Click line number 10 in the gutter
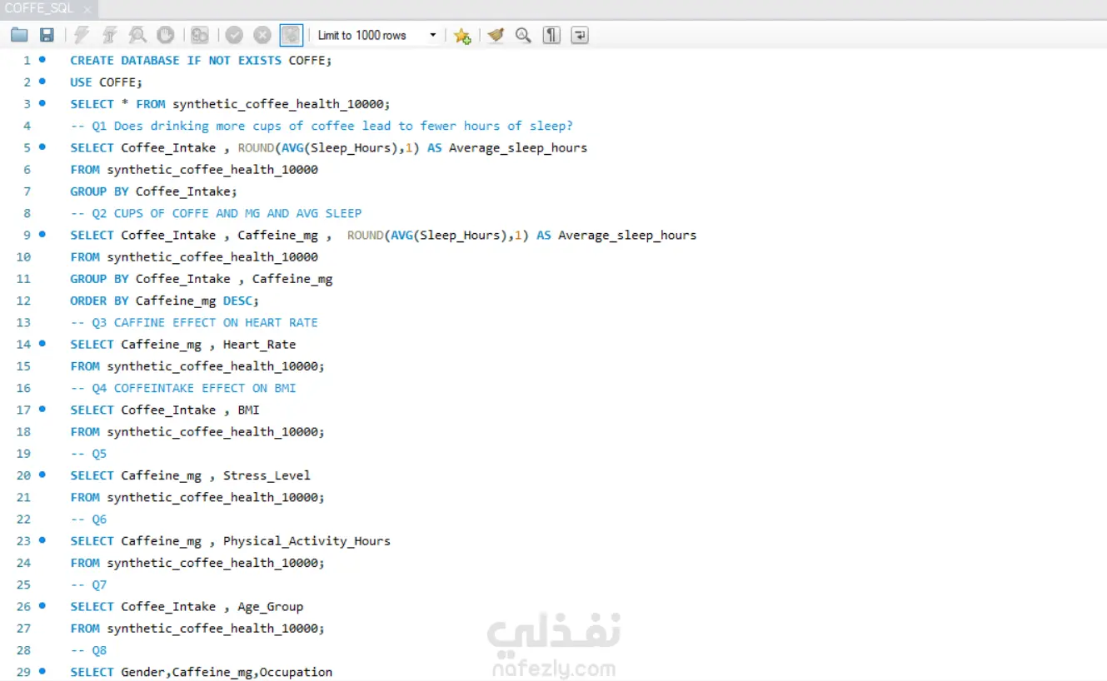This screenshot has height=681, width=1107. pos(23,257)
